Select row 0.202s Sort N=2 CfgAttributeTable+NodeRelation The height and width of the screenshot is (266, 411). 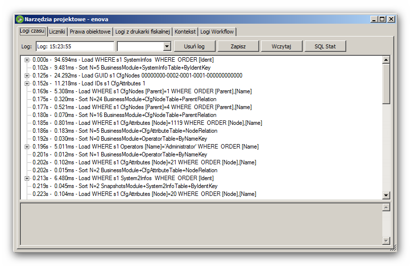point(125,170)
